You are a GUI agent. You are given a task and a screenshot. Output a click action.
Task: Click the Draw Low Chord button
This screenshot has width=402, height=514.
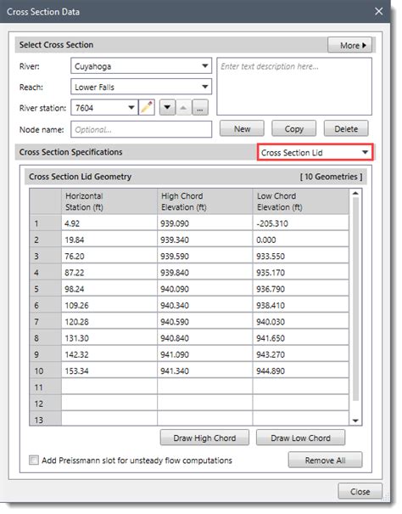pos(300,438)
